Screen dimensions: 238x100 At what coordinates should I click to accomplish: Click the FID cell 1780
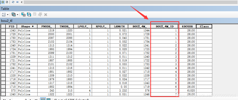(x=11, y=38)
